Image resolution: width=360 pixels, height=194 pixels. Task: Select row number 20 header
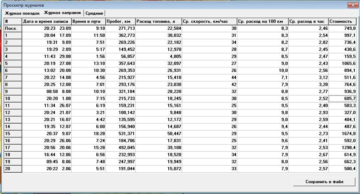click(x=13, y=169)
